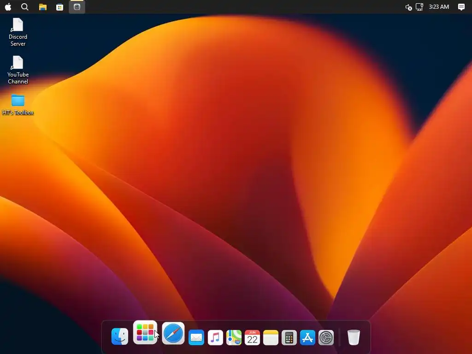This screenshot has height=354, width=472.
Task: Select the Discord Server desktop shortcut
Action: 18,32
